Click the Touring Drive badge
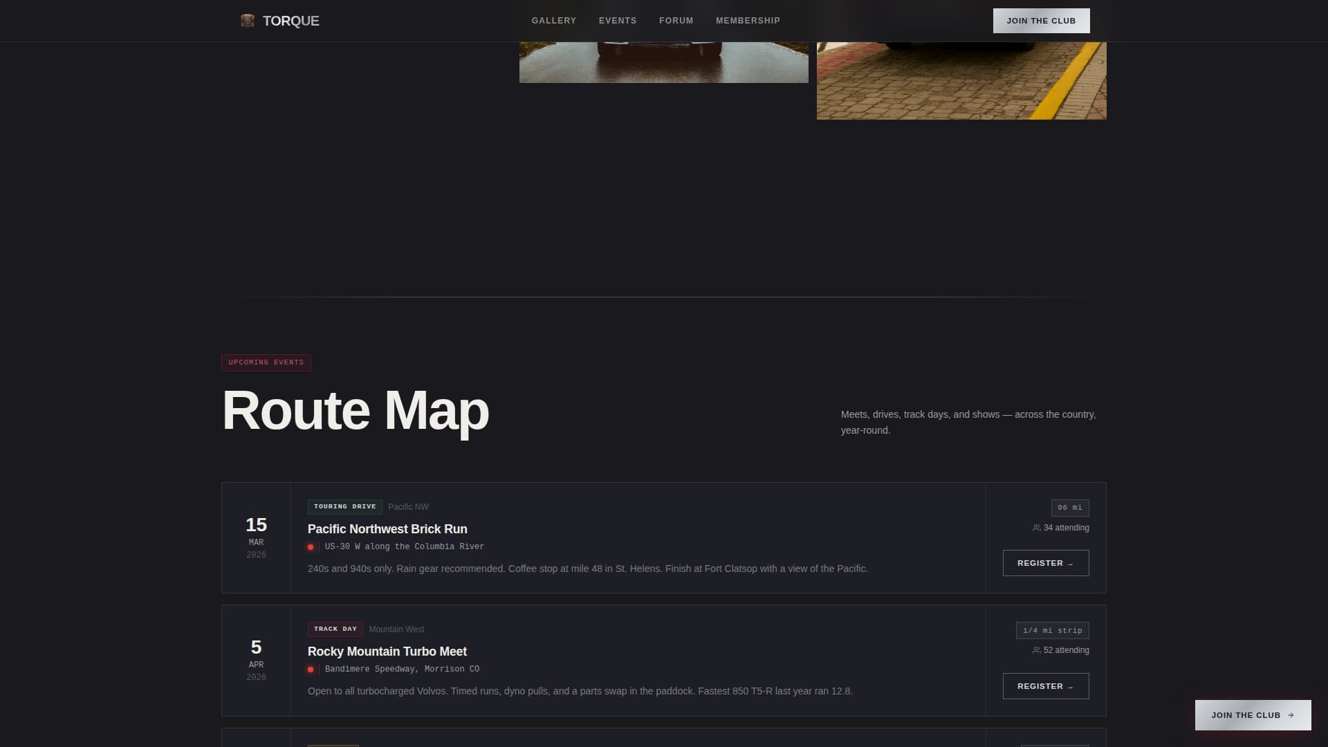 tap(344, 506)
